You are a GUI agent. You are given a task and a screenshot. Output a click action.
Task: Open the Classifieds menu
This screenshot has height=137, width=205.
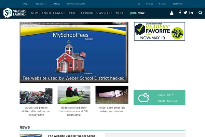point(105,13)
